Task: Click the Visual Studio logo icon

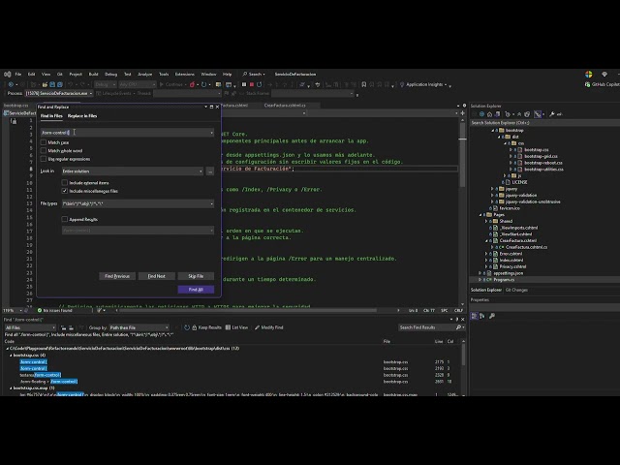Action: pos(7,75)
